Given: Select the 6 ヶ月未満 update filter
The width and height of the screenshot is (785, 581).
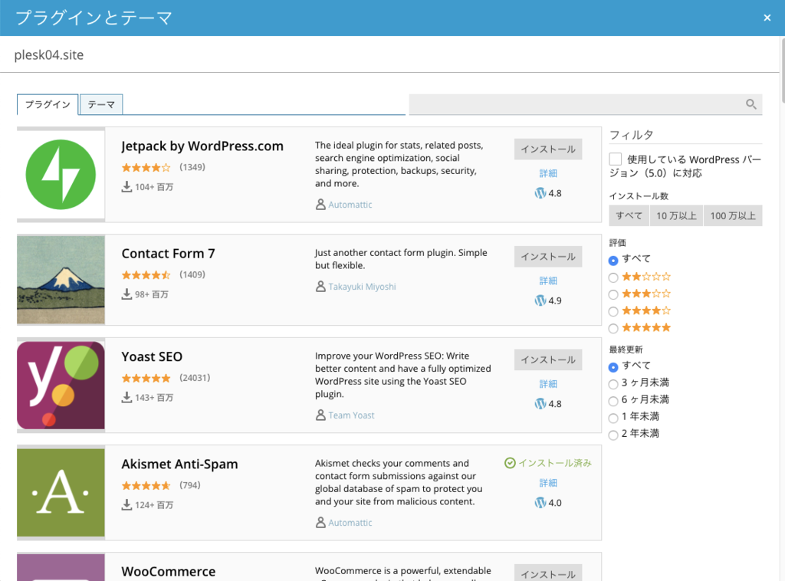Looking at the screenshot, I should 613,401.
